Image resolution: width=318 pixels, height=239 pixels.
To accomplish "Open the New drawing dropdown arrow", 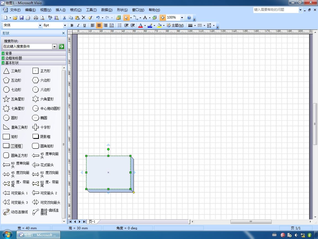I will [10, 18].
